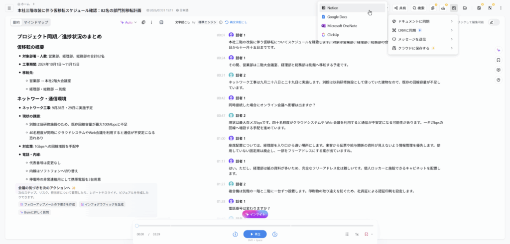This screenshot has width=510, height=244.
Task: Jump to the 01:00 timestamp
Action: (x=221, y=139)
